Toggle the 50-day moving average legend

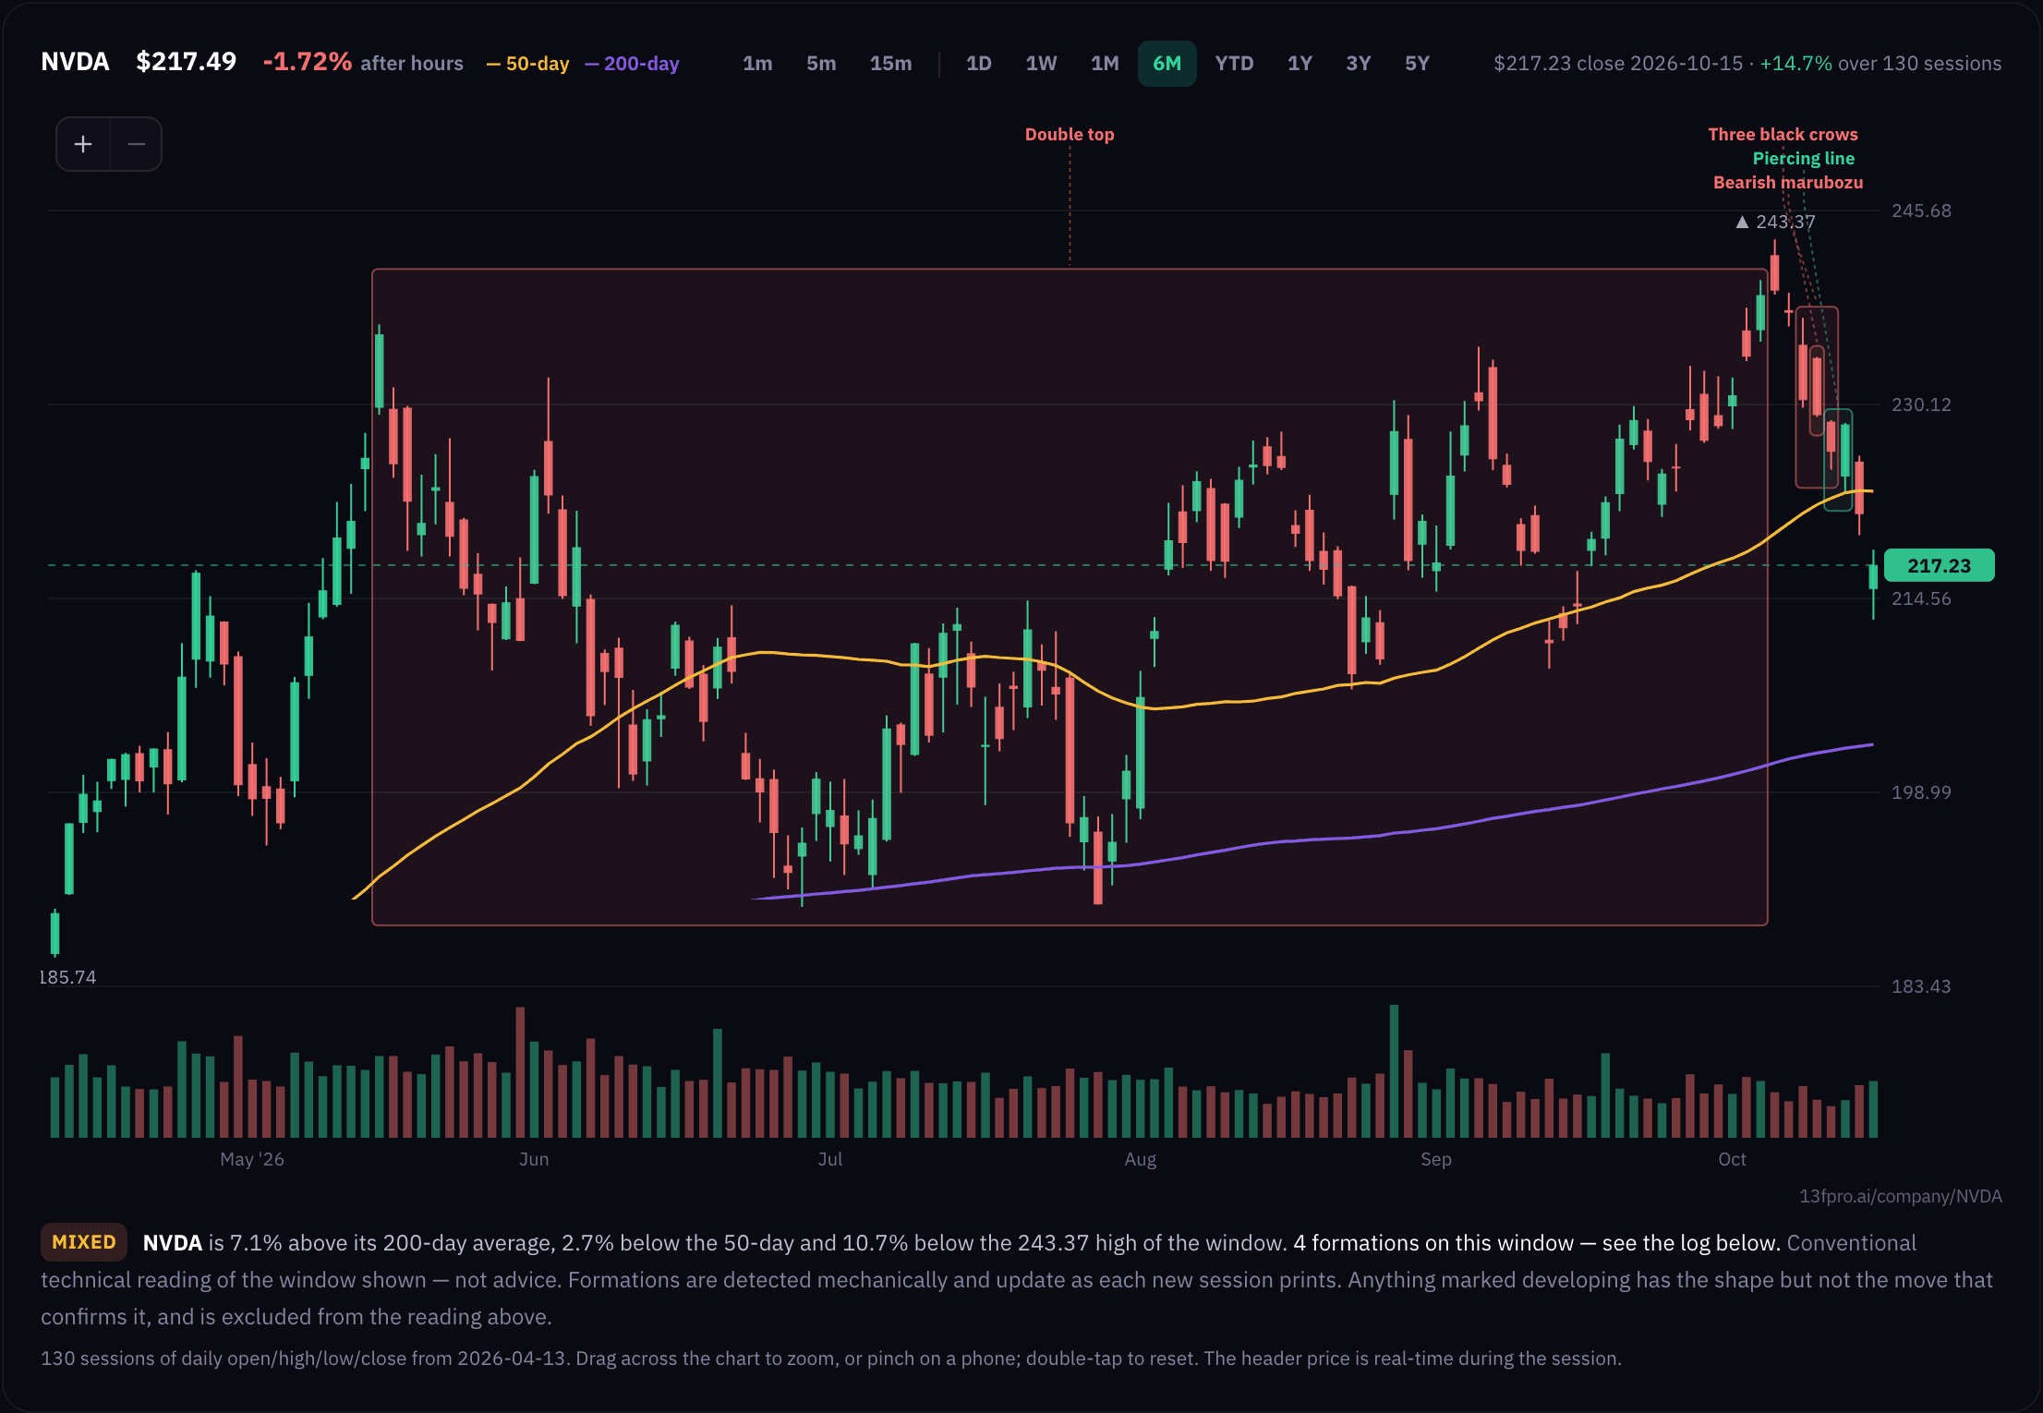(527, 64)
